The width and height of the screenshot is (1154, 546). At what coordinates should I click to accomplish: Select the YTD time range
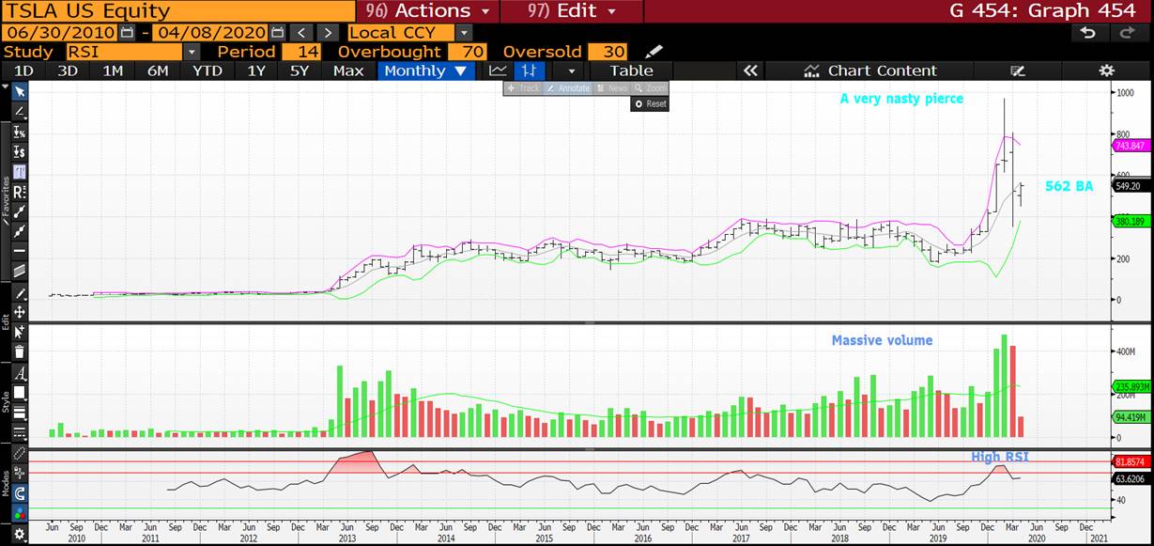coord(207,70)
